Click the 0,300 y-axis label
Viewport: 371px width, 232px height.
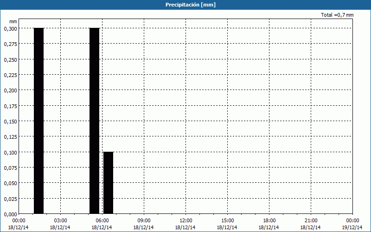click(10, 29)
